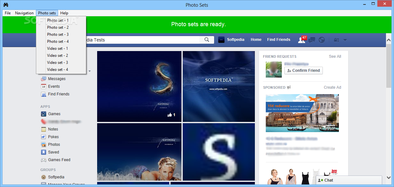Image resolution: width=394 pixels, height=187 pixels.
Task: Open the Navigation menu
Action: [x=24, y=13]
